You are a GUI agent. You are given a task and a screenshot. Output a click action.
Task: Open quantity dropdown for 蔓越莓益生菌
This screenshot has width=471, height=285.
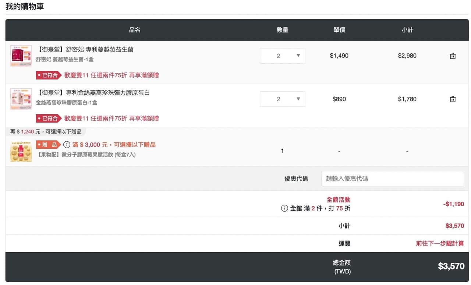coord(282,56)
